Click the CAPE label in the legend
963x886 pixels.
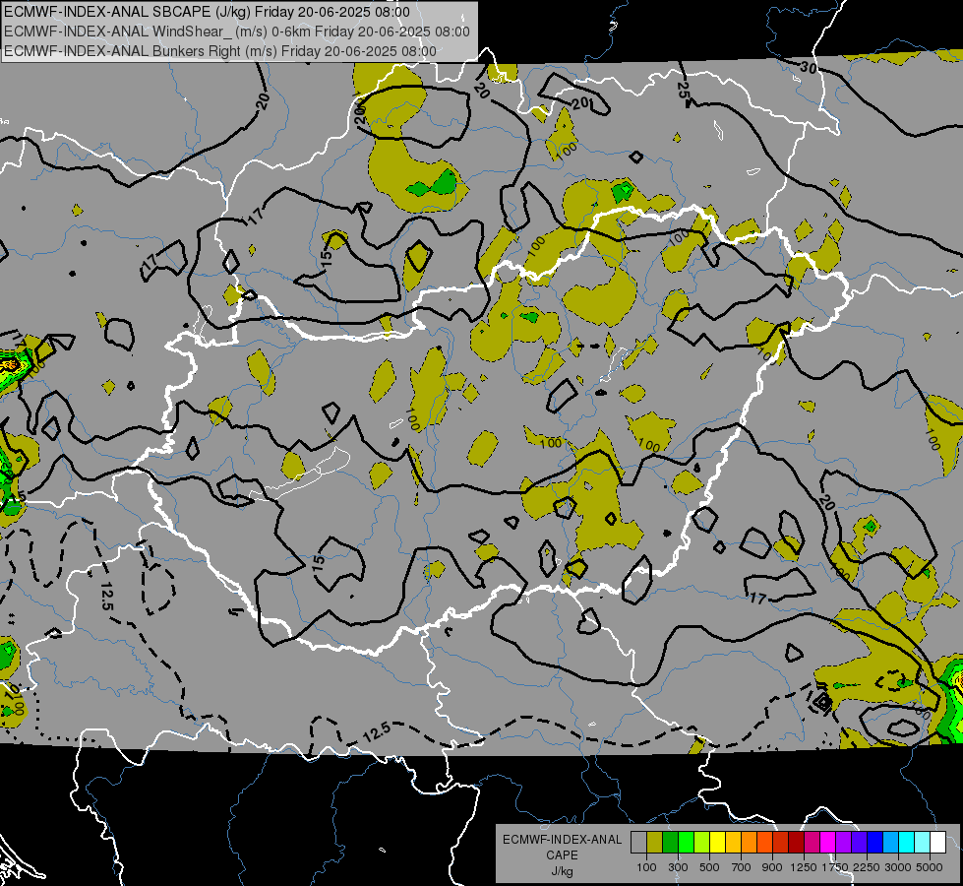(x=562, y=855)
